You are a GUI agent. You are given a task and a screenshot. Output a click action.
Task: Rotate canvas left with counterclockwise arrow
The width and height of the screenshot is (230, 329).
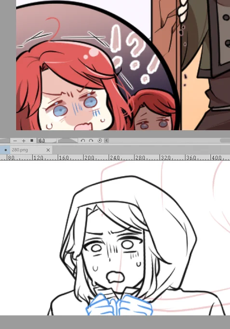point(83,141)
